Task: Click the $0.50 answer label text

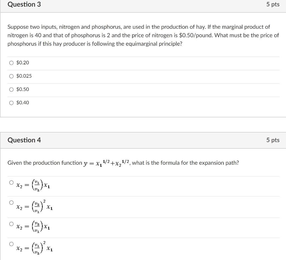Action: [23, 89]
